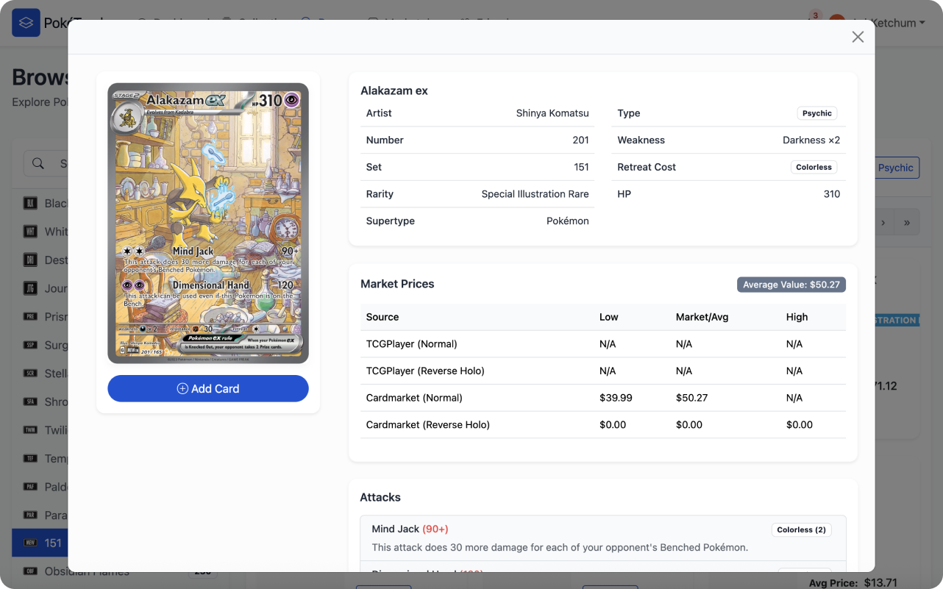This screenshot has width=943, height=589.
Task: Click the Avg Price $13.71 text behind dialog
Action: pos(853,582)
